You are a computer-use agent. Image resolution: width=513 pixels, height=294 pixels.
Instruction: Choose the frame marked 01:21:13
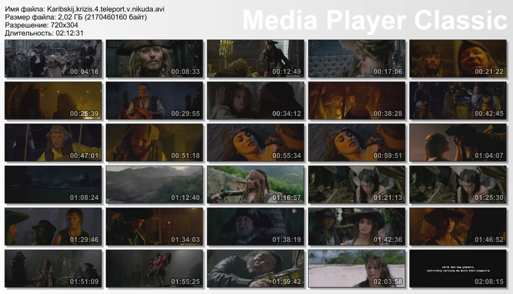(x=357, y=184)
